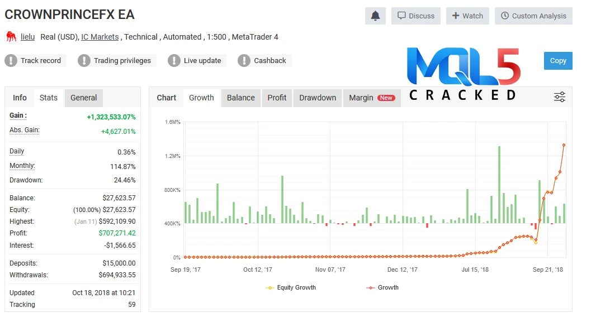Click the Sep 19, '17 axis label
This screenshot has width=591, height=313.
(186, 269)
